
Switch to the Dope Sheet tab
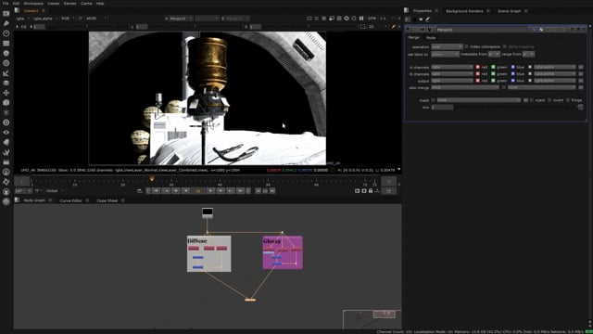point(107,200)
